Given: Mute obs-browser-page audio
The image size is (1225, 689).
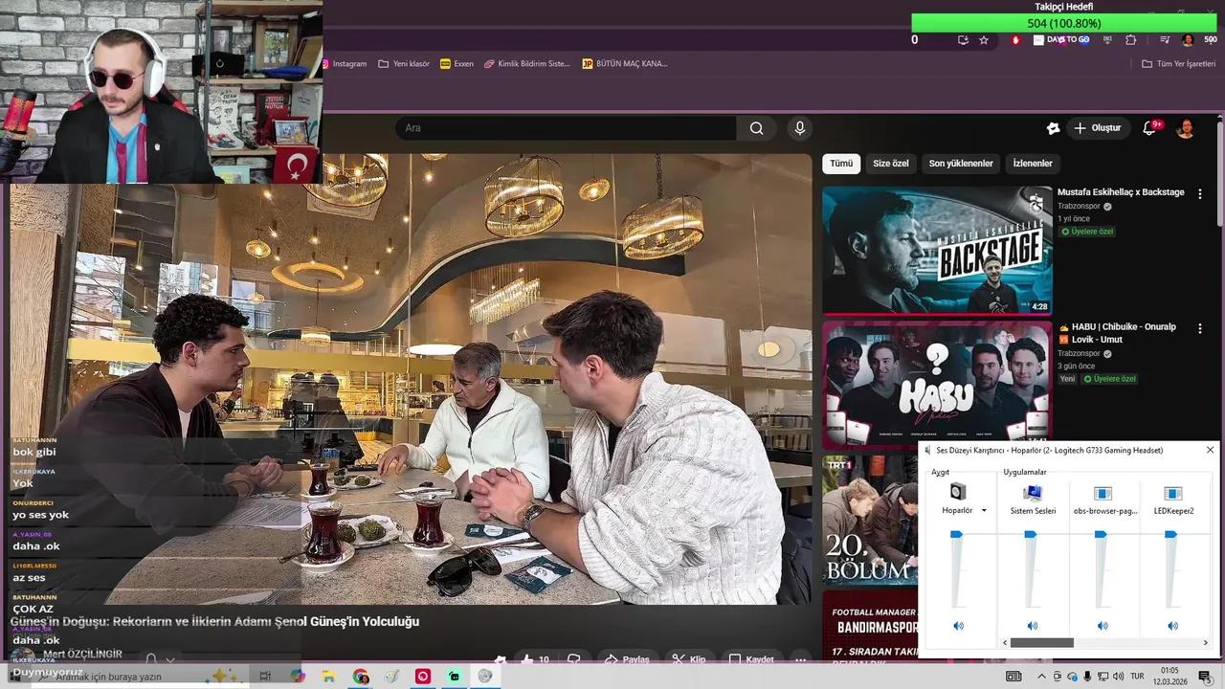Looking at the screenshot, I should click(x=1102, y=626).
